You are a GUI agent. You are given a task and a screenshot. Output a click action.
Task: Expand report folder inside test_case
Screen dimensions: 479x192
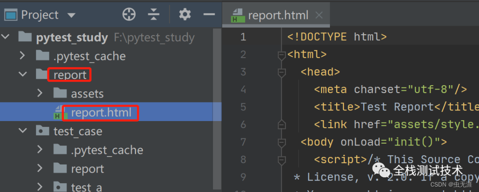click(x=39, y=168)
